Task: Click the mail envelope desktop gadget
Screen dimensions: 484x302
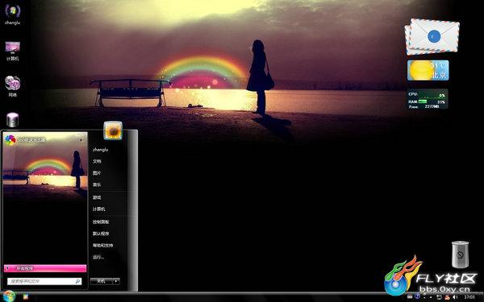Action: coord(432,37)
